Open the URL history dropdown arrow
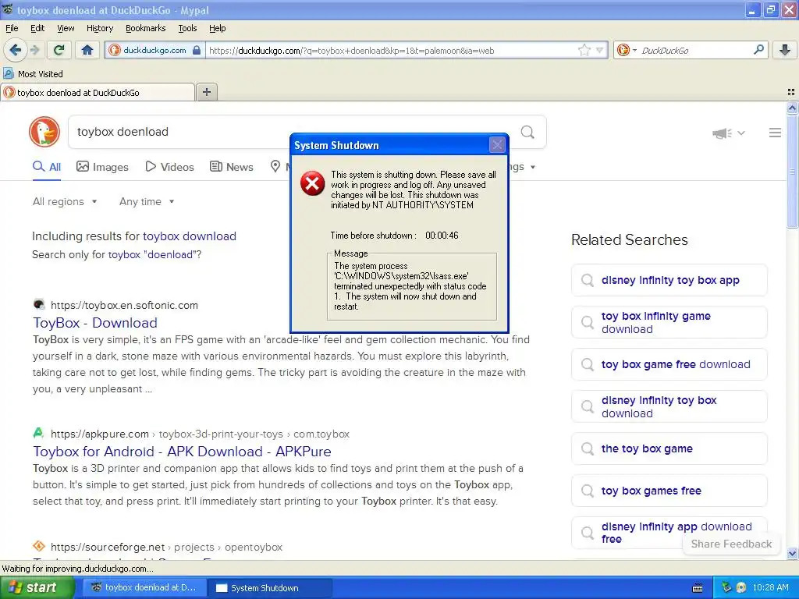799x599 pixels. pos(600,50)
